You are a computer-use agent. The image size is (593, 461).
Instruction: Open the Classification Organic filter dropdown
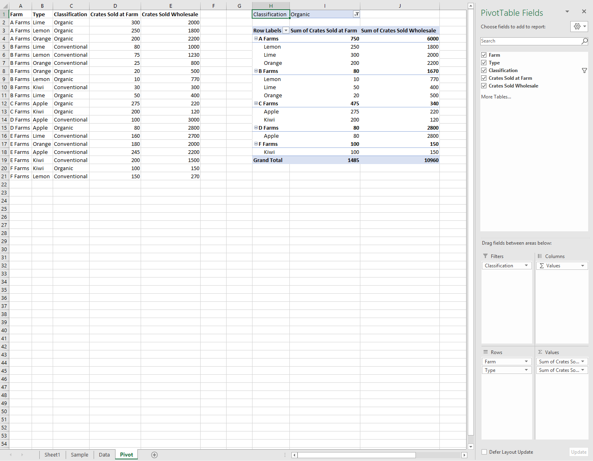(356, 14)
